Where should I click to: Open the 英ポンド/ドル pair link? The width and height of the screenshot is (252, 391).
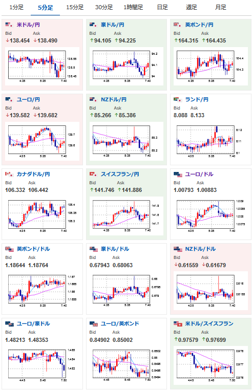pyautogui.click(x=33, y=249)
